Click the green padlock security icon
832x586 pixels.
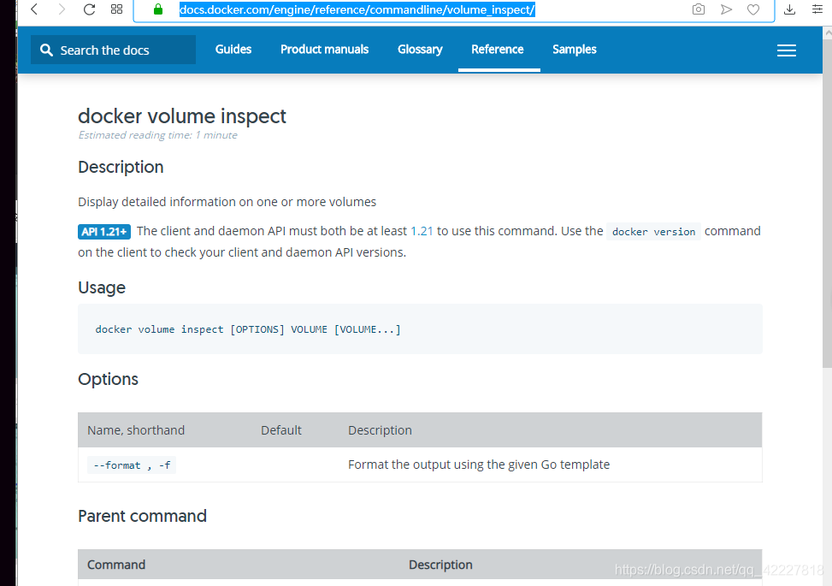point(158,9)
